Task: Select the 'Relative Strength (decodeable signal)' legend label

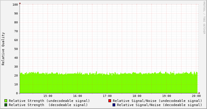Action: point(48,105)
